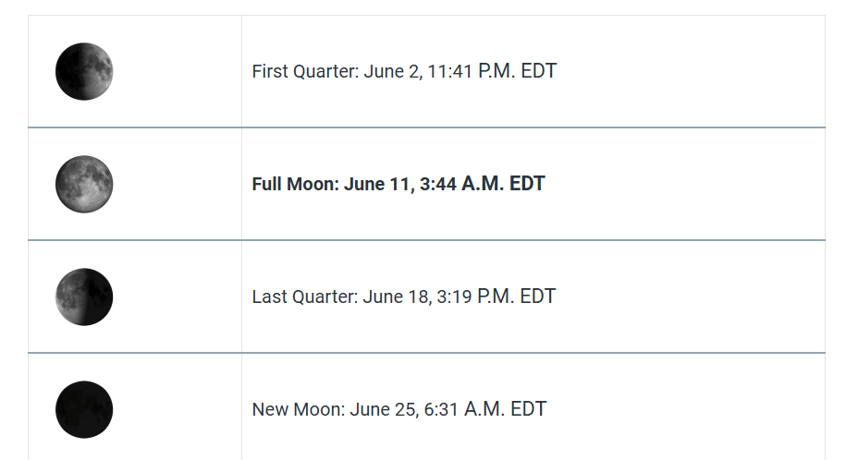Click the Full Moon image
This screenshot has height=460, width=846.
(84, 184)
